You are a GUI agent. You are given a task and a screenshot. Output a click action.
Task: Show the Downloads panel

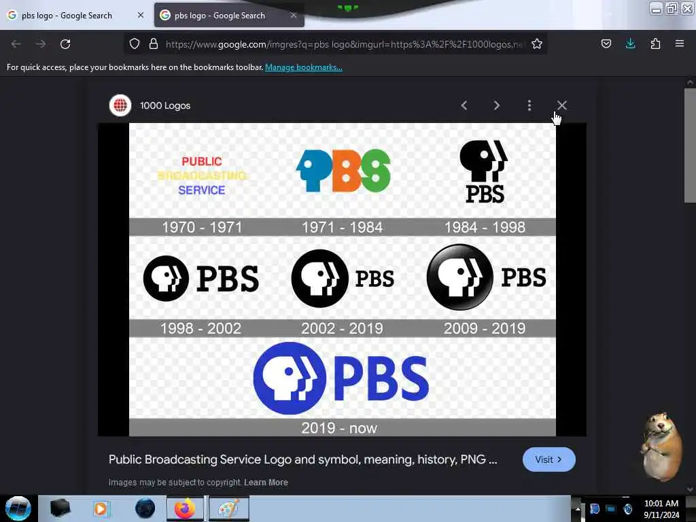point(630,44)
